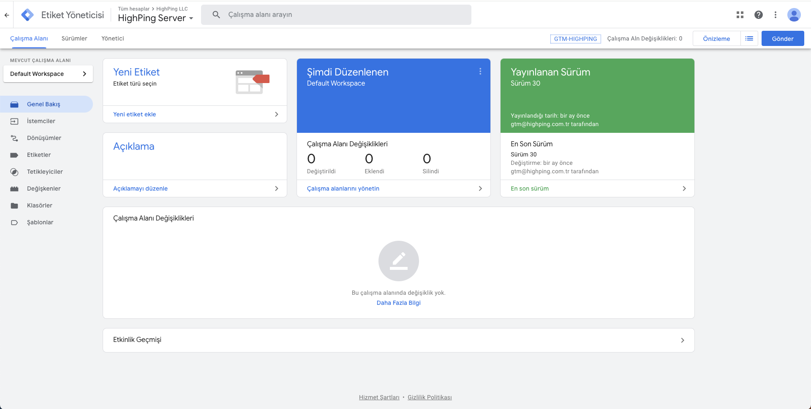View the Değişkenler section
The height and width of the screenshot is (409, 811).
point(44,188)
